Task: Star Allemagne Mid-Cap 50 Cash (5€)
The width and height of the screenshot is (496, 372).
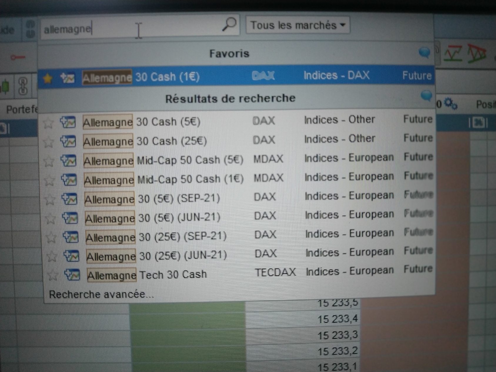Action: [49, 161]
